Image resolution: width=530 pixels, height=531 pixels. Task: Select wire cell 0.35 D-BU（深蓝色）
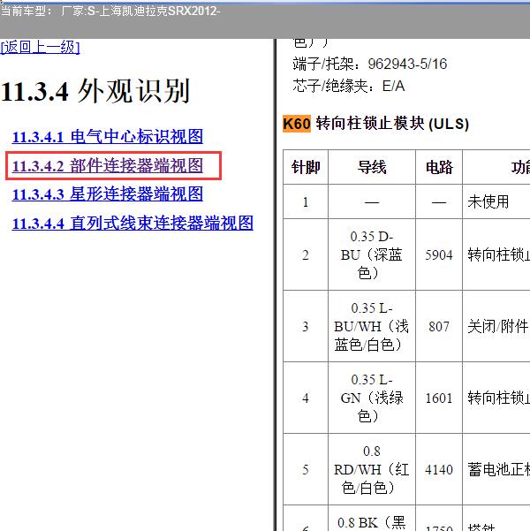(372, 254)
